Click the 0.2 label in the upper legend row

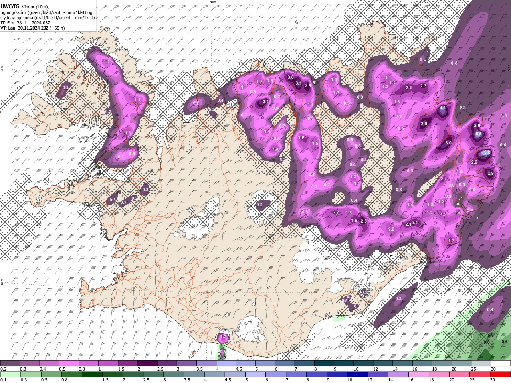[x=3, y=369]
